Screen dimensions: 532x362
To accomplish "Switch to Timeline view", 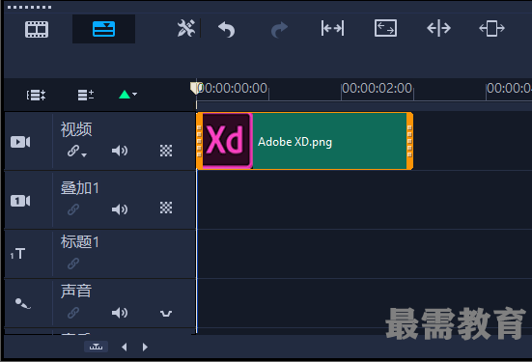I will click(104, 29).
